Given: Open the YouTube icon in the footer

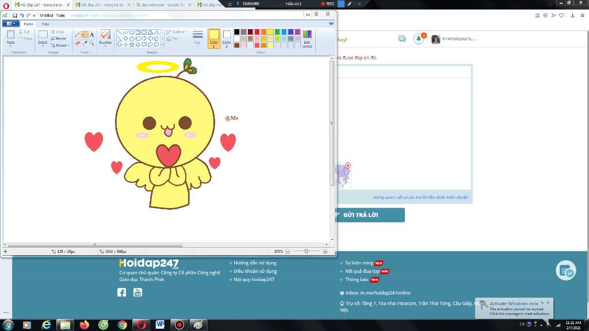Looking at the screenshot, I should (138, 292).
